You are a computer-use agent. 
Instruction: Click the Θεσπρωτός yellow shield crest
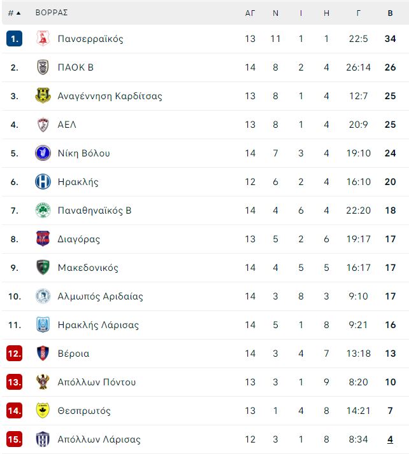click(43, 411)
